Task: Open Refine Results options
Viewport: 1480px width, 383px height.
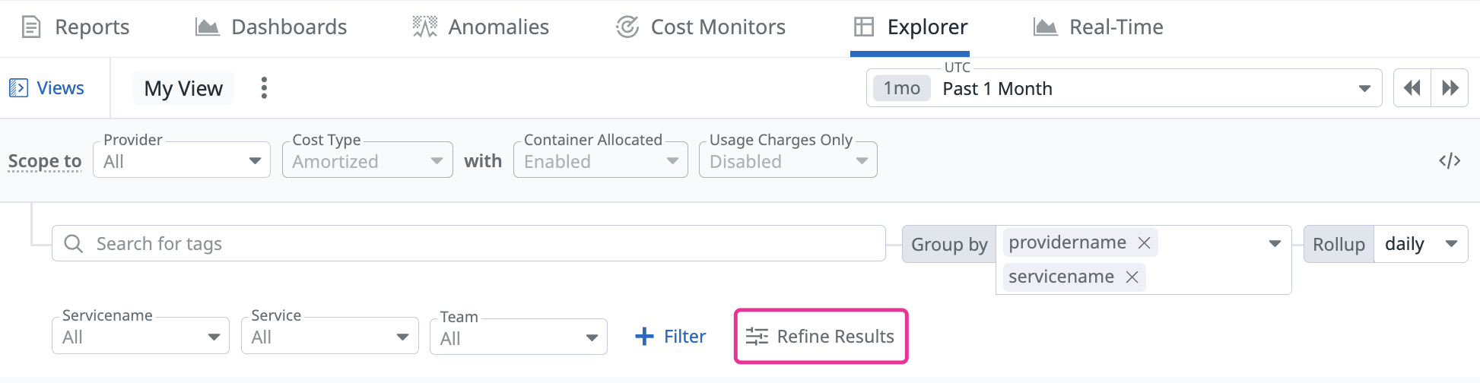Action: coord(821,337)
